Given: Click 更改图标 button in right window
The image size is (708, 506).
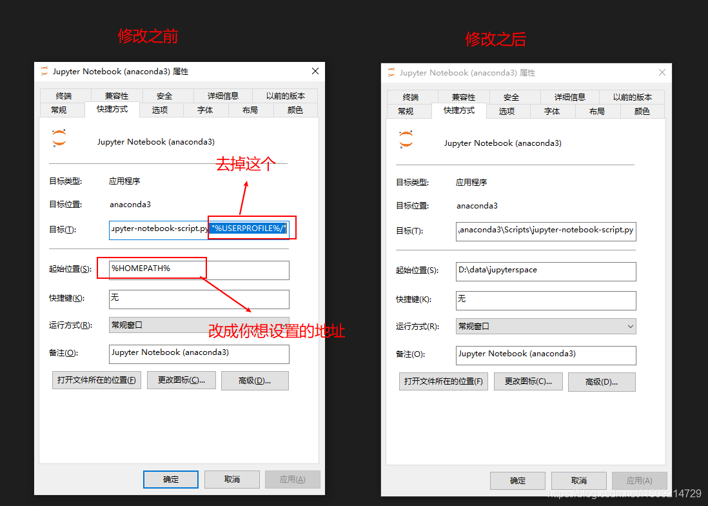Looking at the screenshot, I should pos(528,381).
